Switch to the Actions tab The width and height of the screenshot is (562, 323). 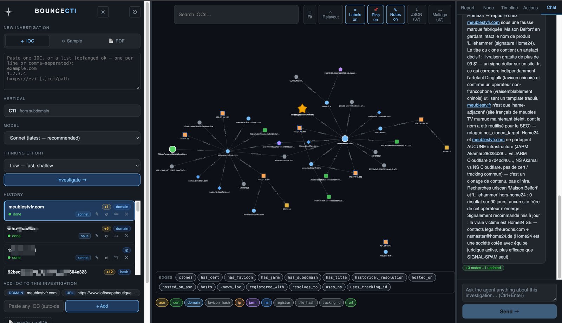(530, 8)
